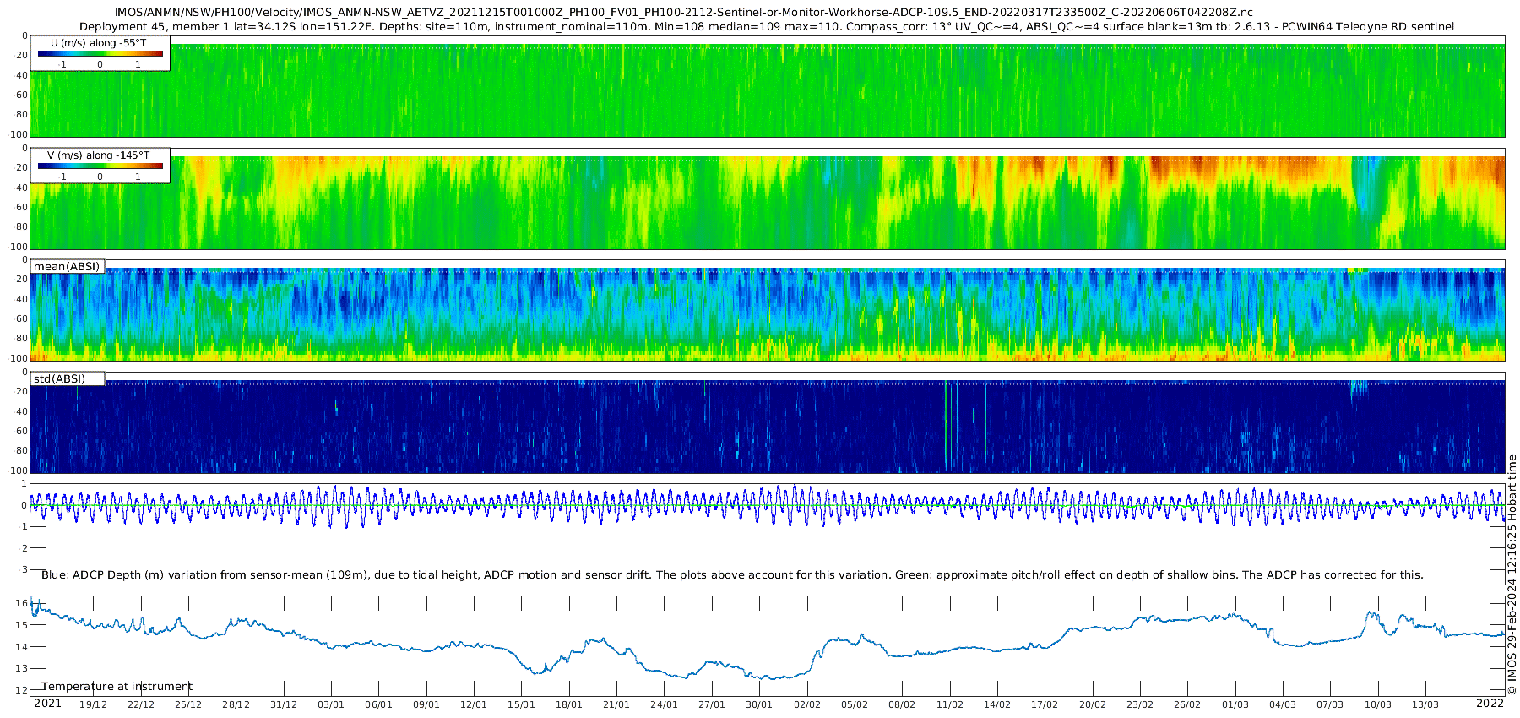Click the 'Temperature at instrument' label
The width and height of the screenshot is (1520, 718).
(117, 686)
